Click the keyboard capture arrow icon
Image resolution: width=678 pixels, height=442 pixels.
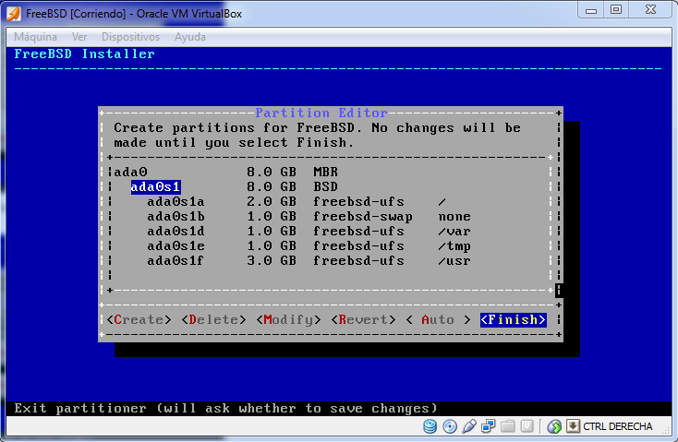click(x=573, y=426)
